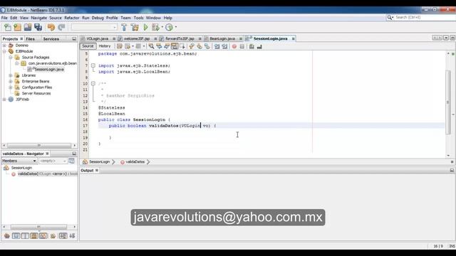
Task: Click the Comment icon in editor toolbar
Action: pyautogui.click(x=252, y=46)
